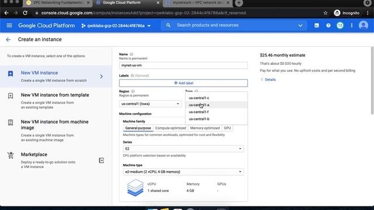Pick zone us-central1-b from the list
374x210 pixels.
[216, 119]
